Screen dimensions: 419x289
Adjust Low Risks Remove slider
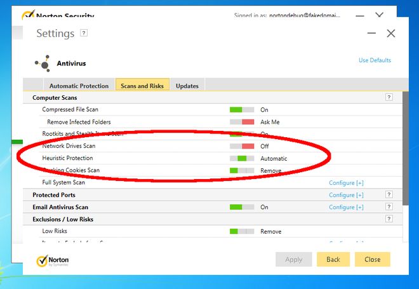coord(242,231)
